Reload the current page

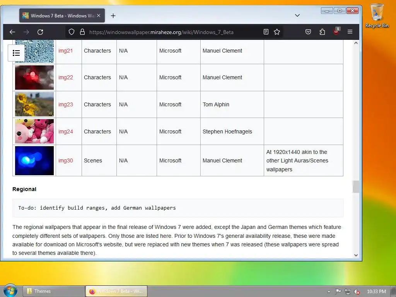point(40,32)
